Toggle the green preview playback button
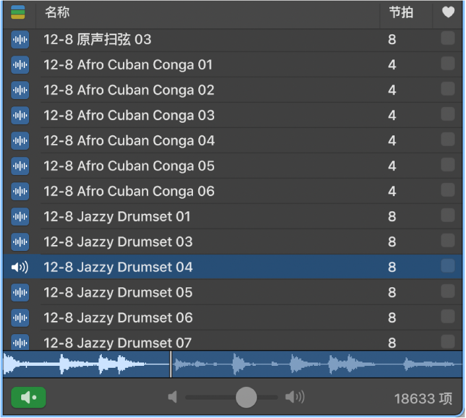 pos(28,398)
